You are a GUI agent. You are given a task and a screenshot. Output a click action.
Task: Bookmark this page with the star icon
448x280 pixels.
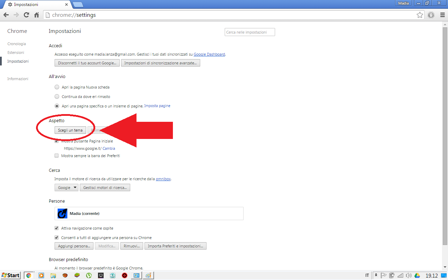point(420,15)
